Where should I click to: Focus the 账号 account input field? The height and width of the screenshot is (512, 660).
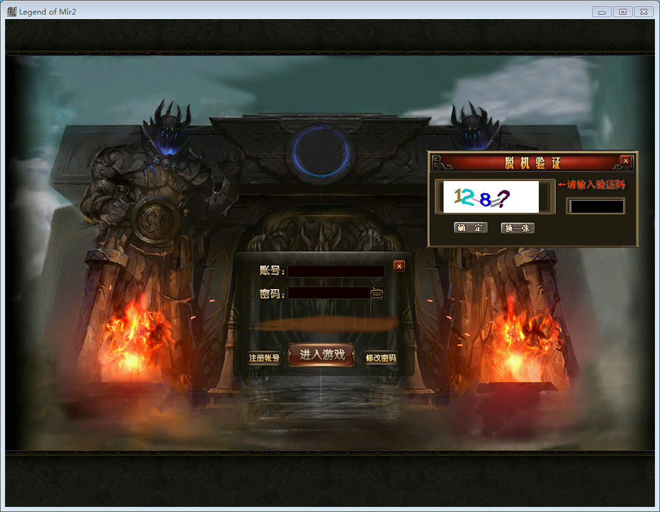pyautogui.click(x=336, y=271)
